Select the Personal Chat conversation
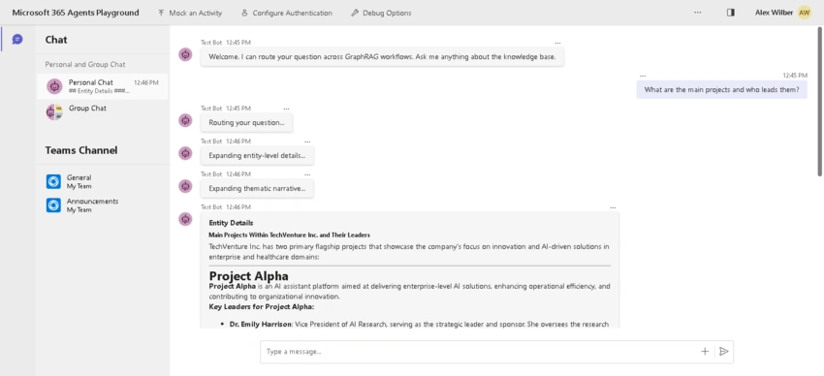This screenshot has height=376, width=824. [x=103, y=86]
